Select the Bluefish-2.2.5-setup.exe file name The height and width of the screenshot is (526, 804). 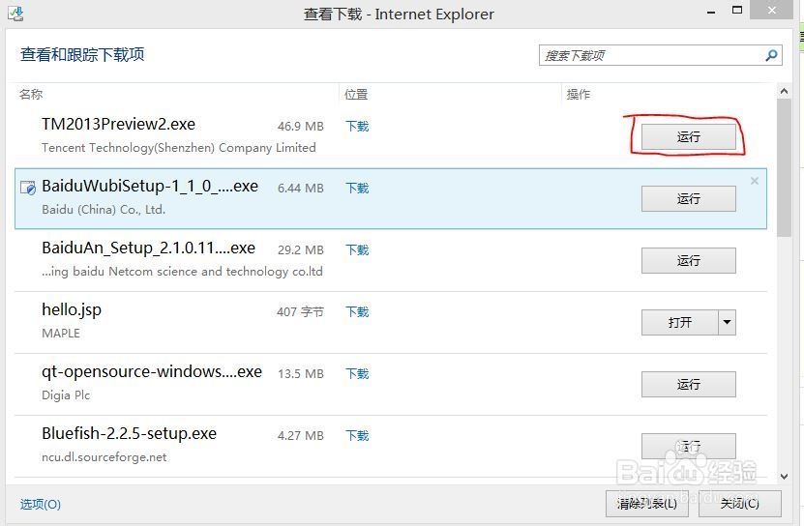click(x=130, y=434)
